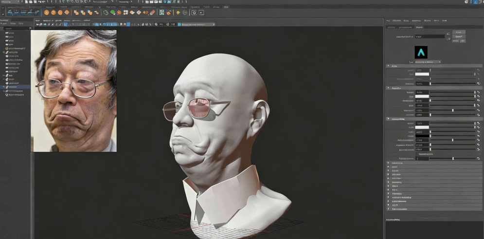Click the topmost button right of the name field
Image resolution: width=484 pixels, height=239 pixels.
tap(459, 32)
